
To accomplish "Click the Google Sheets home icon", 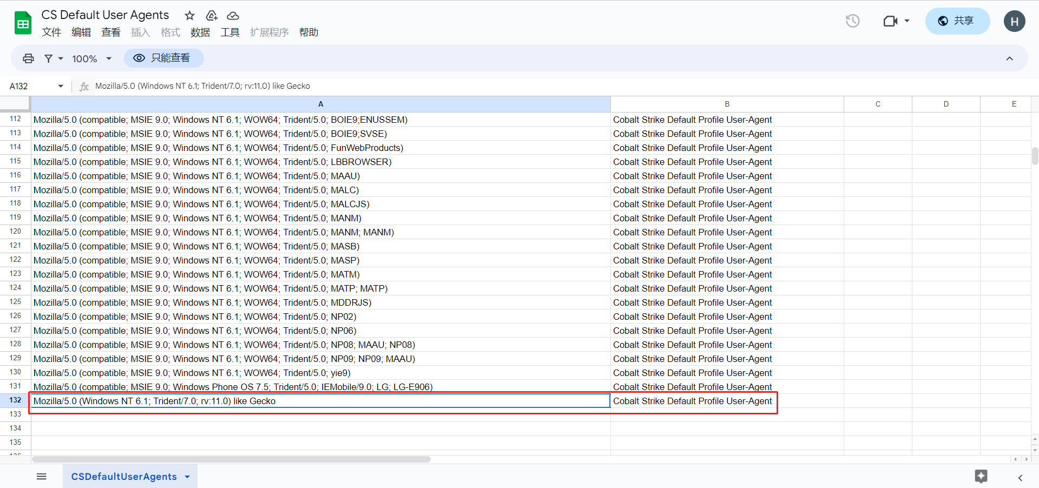I will (x=23, y=23).
